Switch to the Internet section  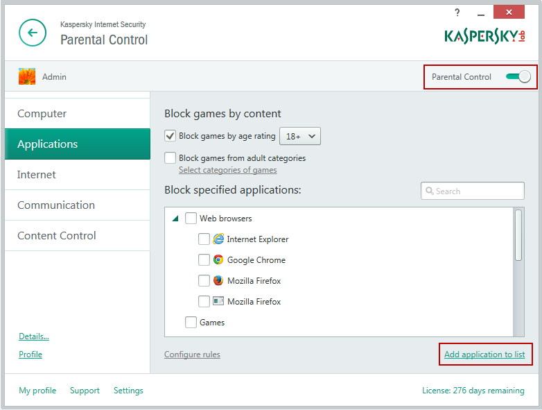[78, 174]
